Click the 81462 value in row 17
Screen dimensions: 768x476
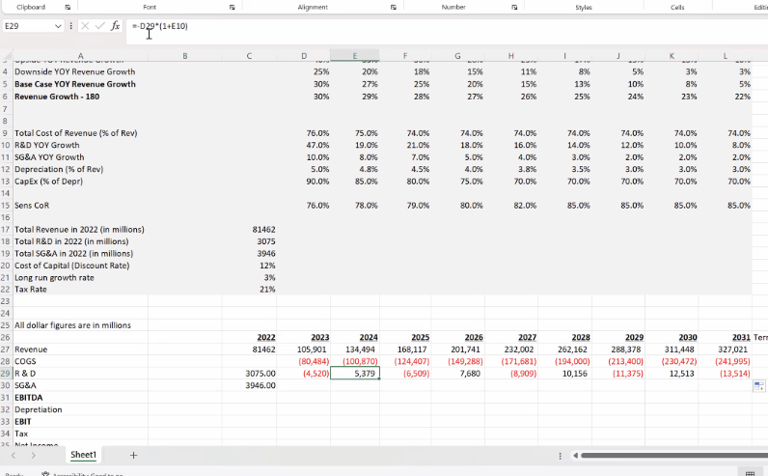263,230
